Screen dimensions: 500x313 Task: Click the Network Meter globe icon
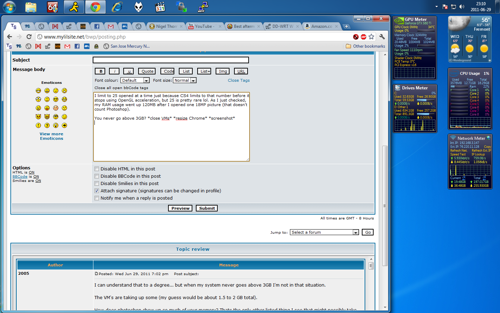[x=488, y=138]
